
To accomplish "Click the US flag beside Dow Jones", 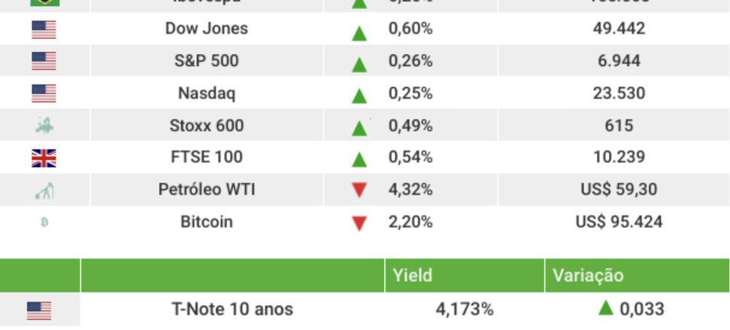I will [x=44, y=30].
